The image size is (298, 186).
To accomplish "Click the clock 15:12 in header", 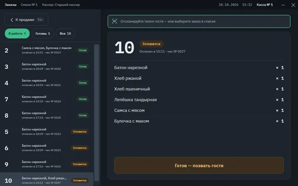I will [x=247, y=5].
